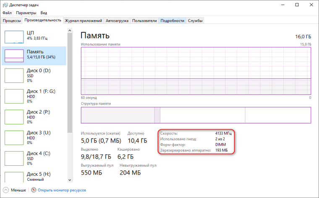
Task: Open Диск 2 (P:) graph
Action: (x=14, y=117)
